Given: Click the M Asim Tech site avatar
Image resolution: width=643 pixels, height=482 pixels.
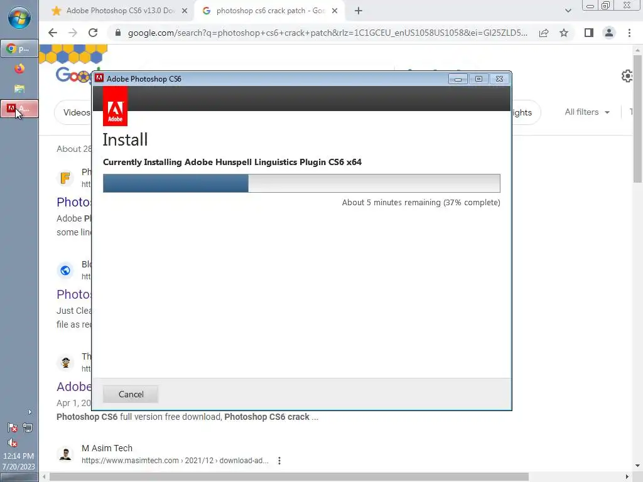Looking at the screenshot, I should [65, 454].
